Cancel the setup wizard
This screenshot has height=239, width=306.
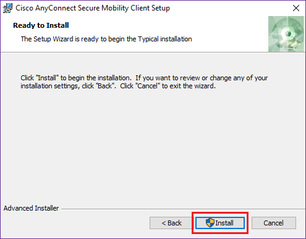tap(274, 223)
